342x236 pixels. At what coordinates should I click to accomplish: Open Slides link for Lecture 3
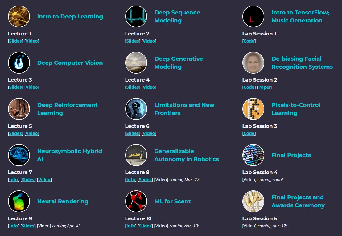pos(15,87)
